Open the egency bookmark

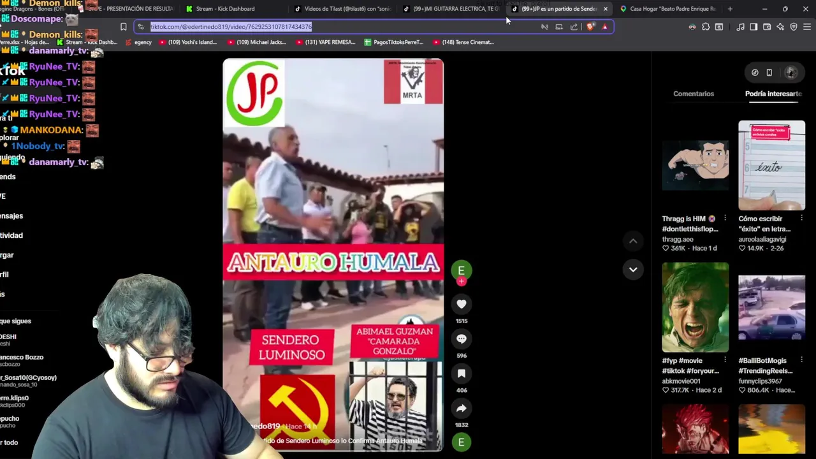[138, 42]
